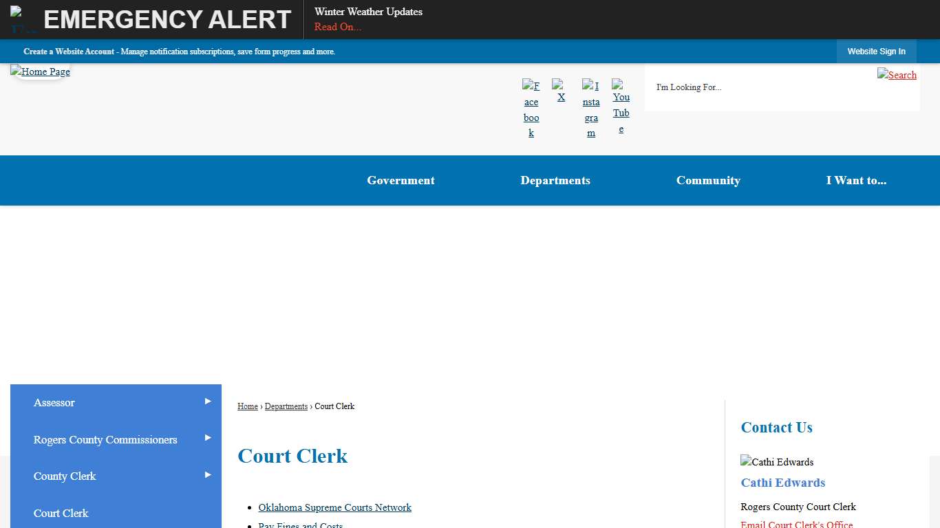Screen dimensions: 940x528
Task: Click Read On... in the alert bar
Action: click(337, 27)
